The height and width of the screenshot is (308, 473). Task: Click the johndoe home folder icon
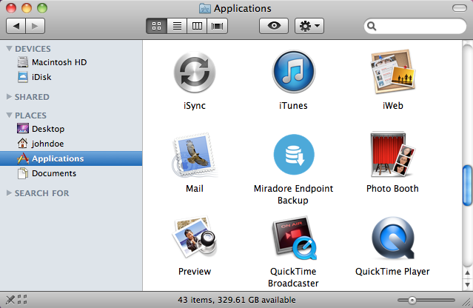pos(23,144)
